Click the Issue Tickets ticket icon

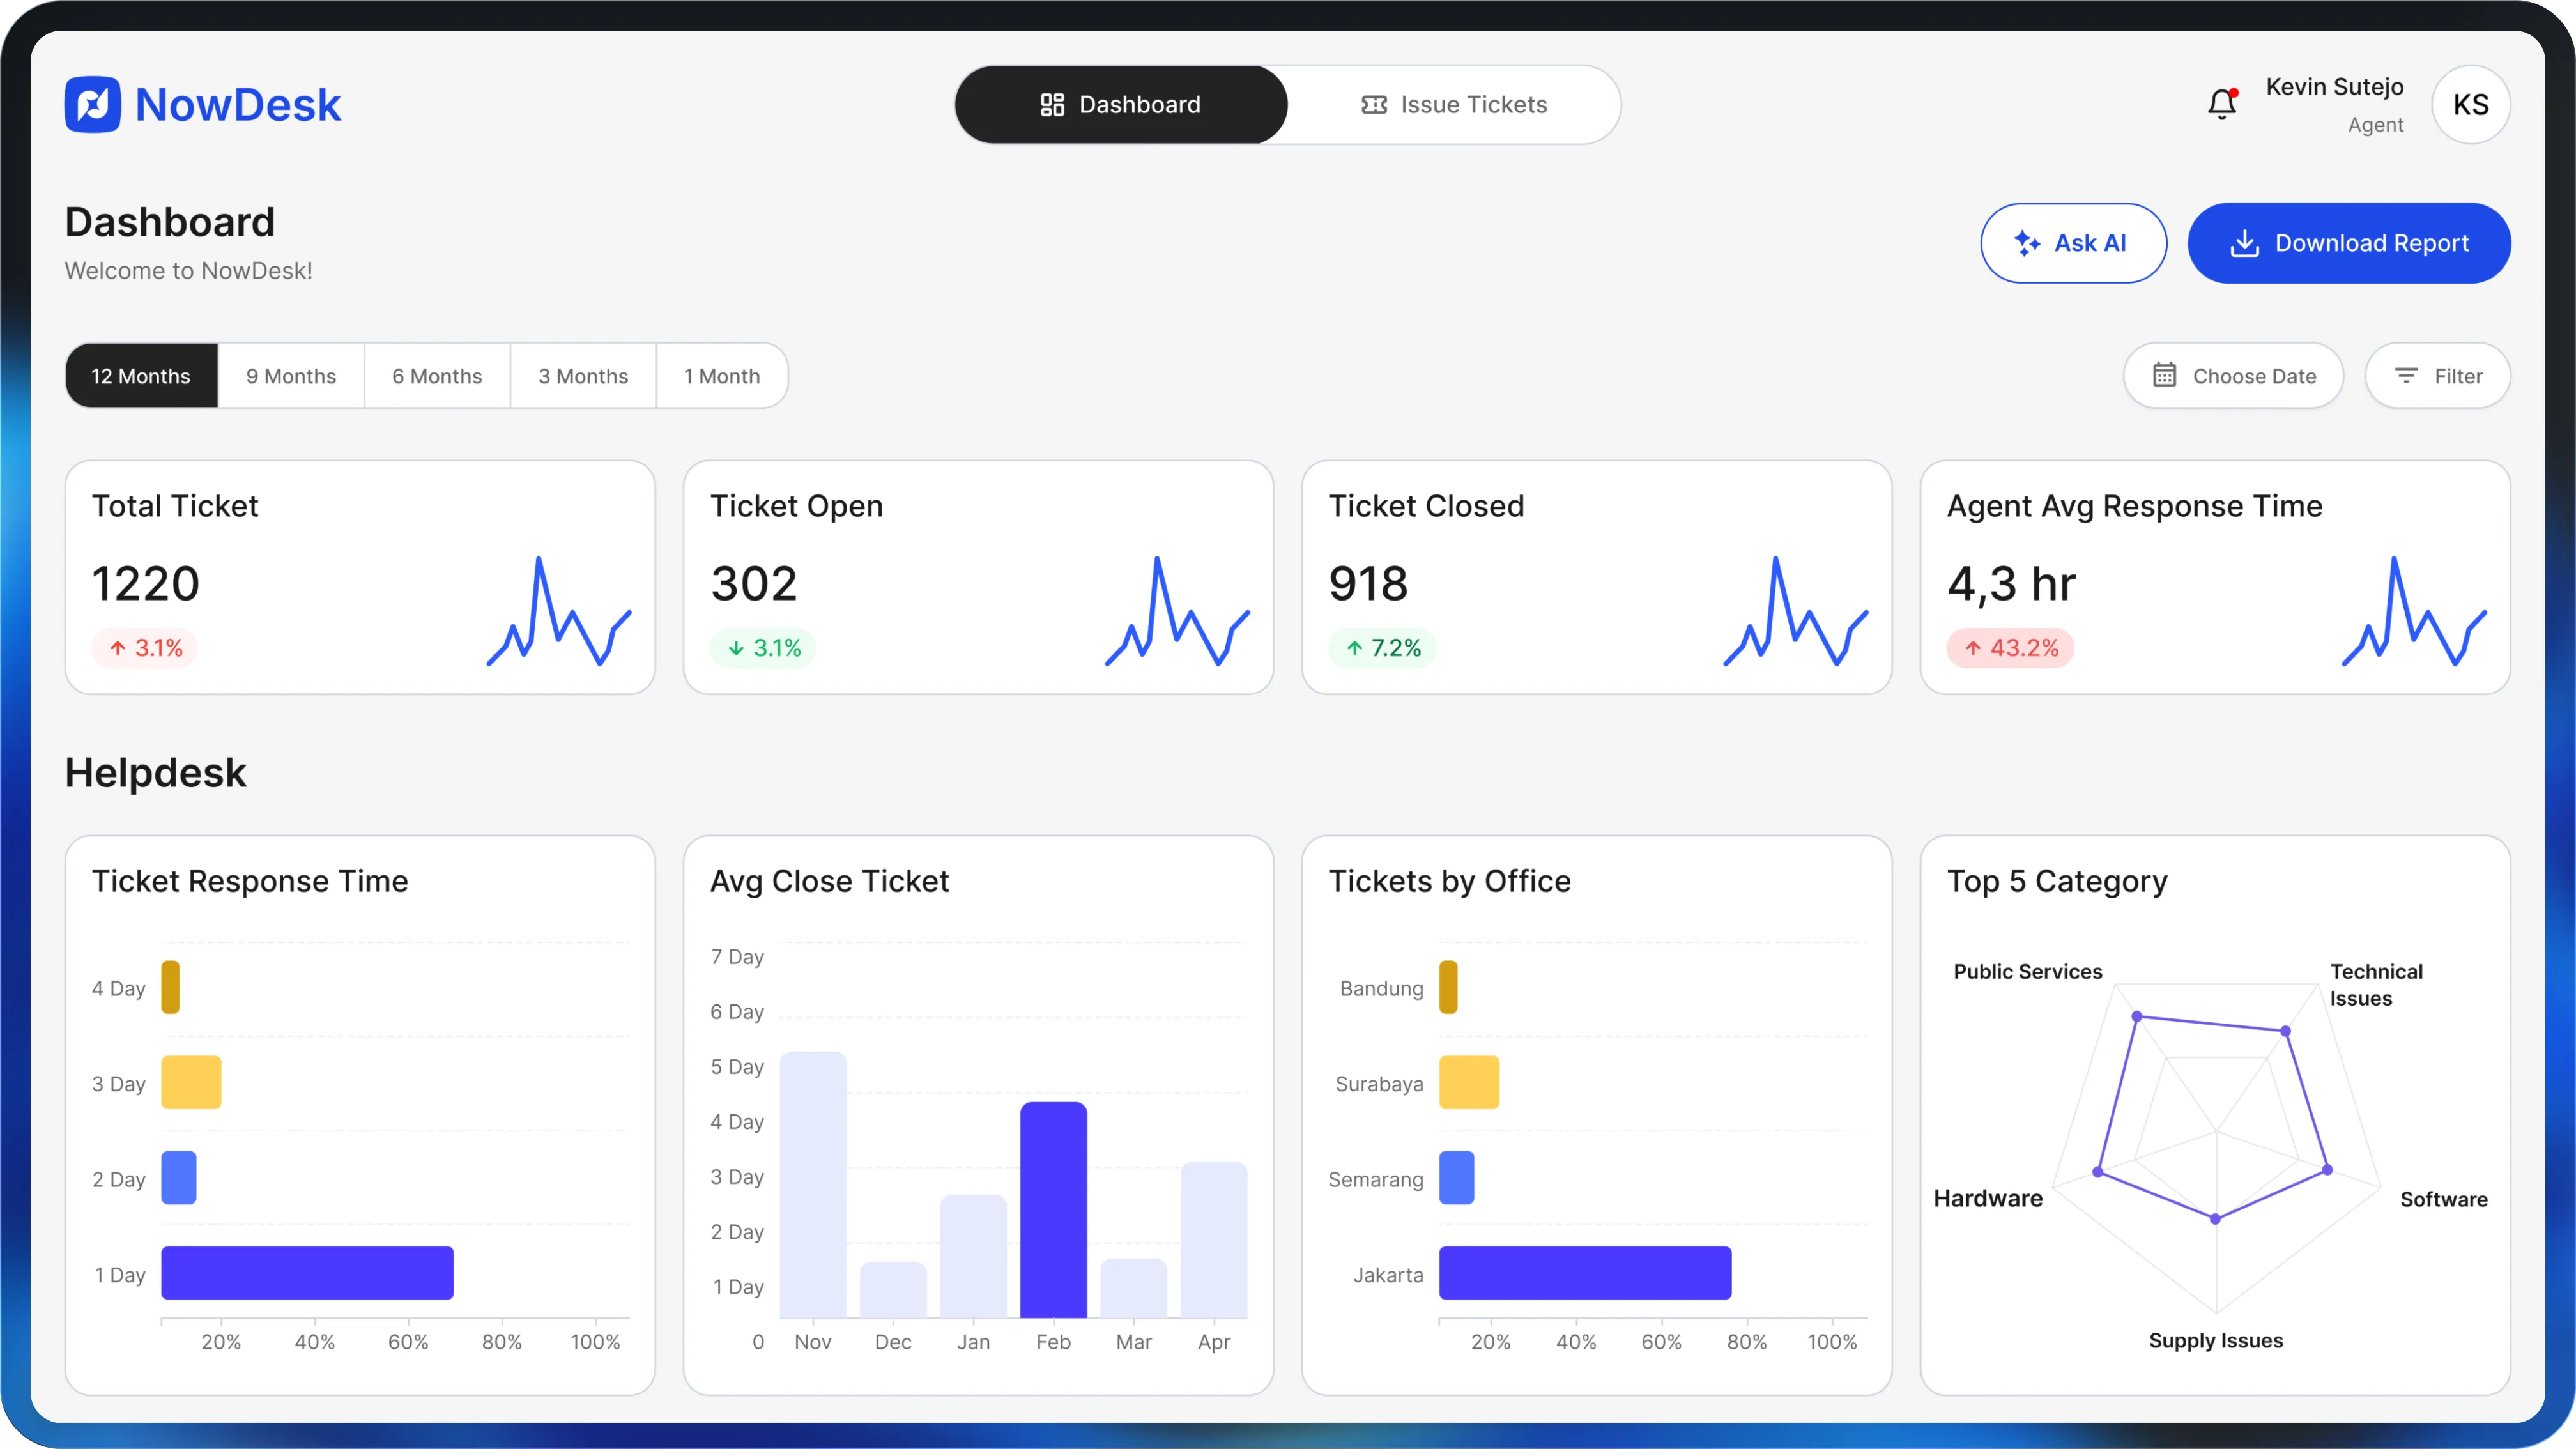click(x=1374, y=105)
